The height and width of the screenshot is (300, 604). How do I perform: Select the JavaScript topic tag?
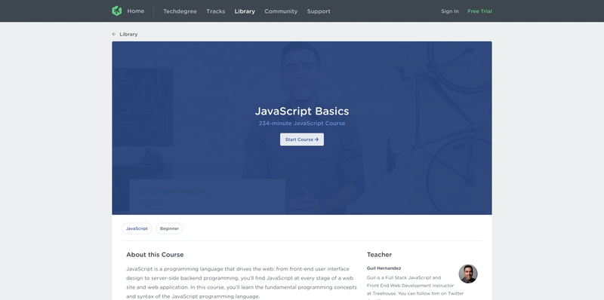pyautogui.click(x=137, y=228)
